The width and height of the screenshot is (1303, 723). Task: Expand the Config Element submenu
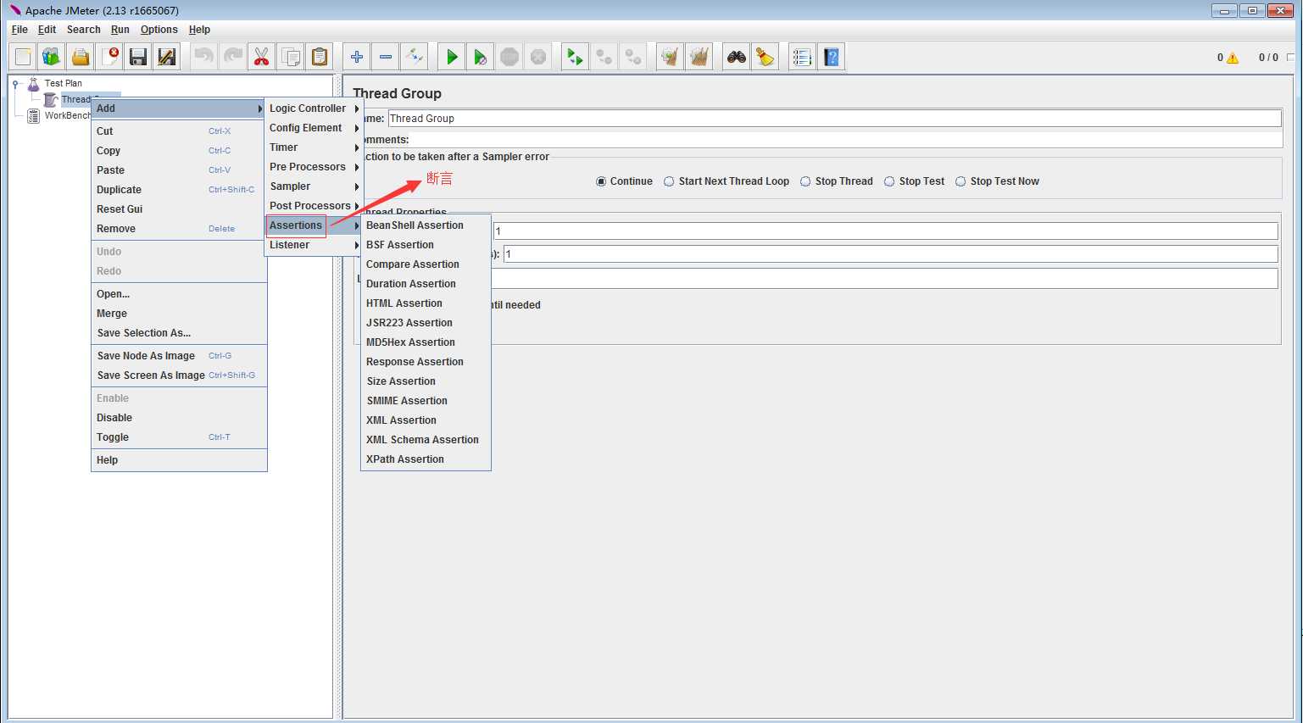(x=314, y=128)
